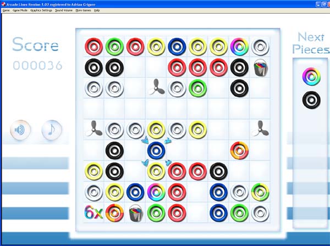Open the Game Mode menu
This screenshot has width=330, height=246.
click(x=20, y=10)
